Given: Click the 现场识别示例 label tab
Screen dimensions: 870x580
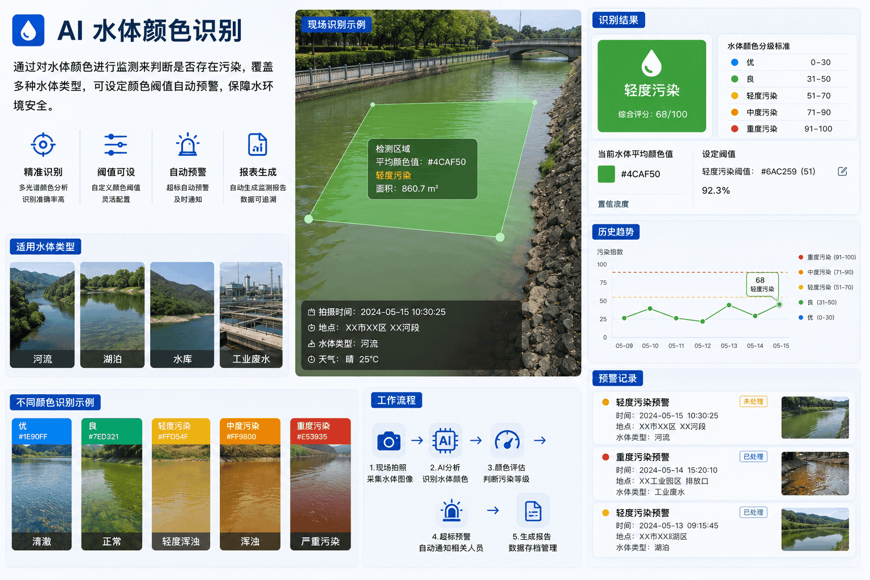Looking at the screenshot, I should pos(336,24).
